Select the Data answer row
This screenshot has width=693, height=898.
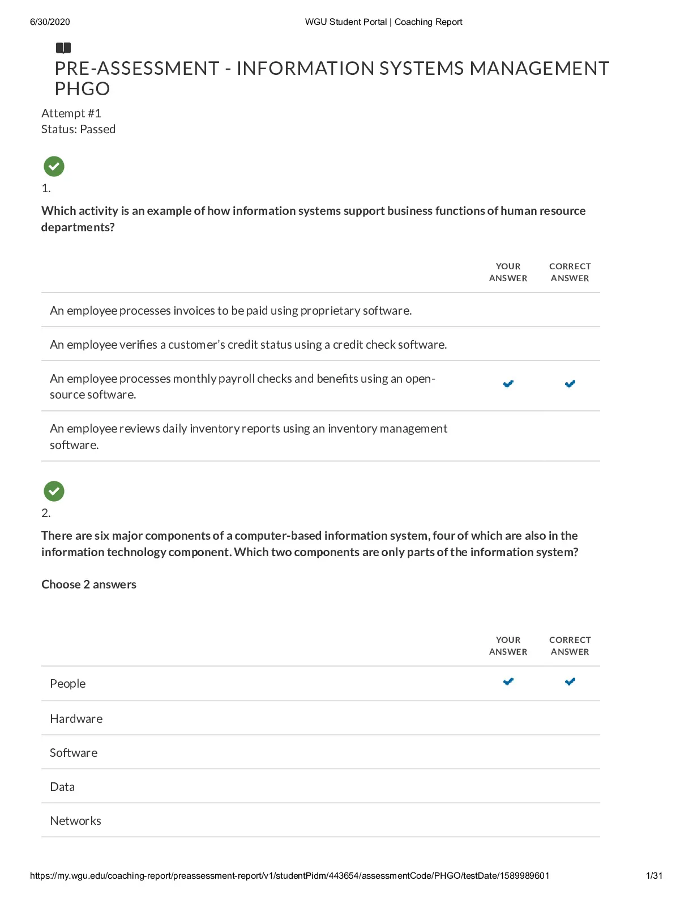(x=320, y=786)
